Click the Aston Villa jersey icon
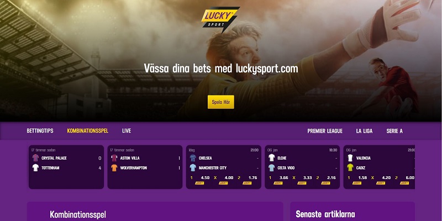The height and width of the screenshot is (221, 442). (x=114, y=158)
